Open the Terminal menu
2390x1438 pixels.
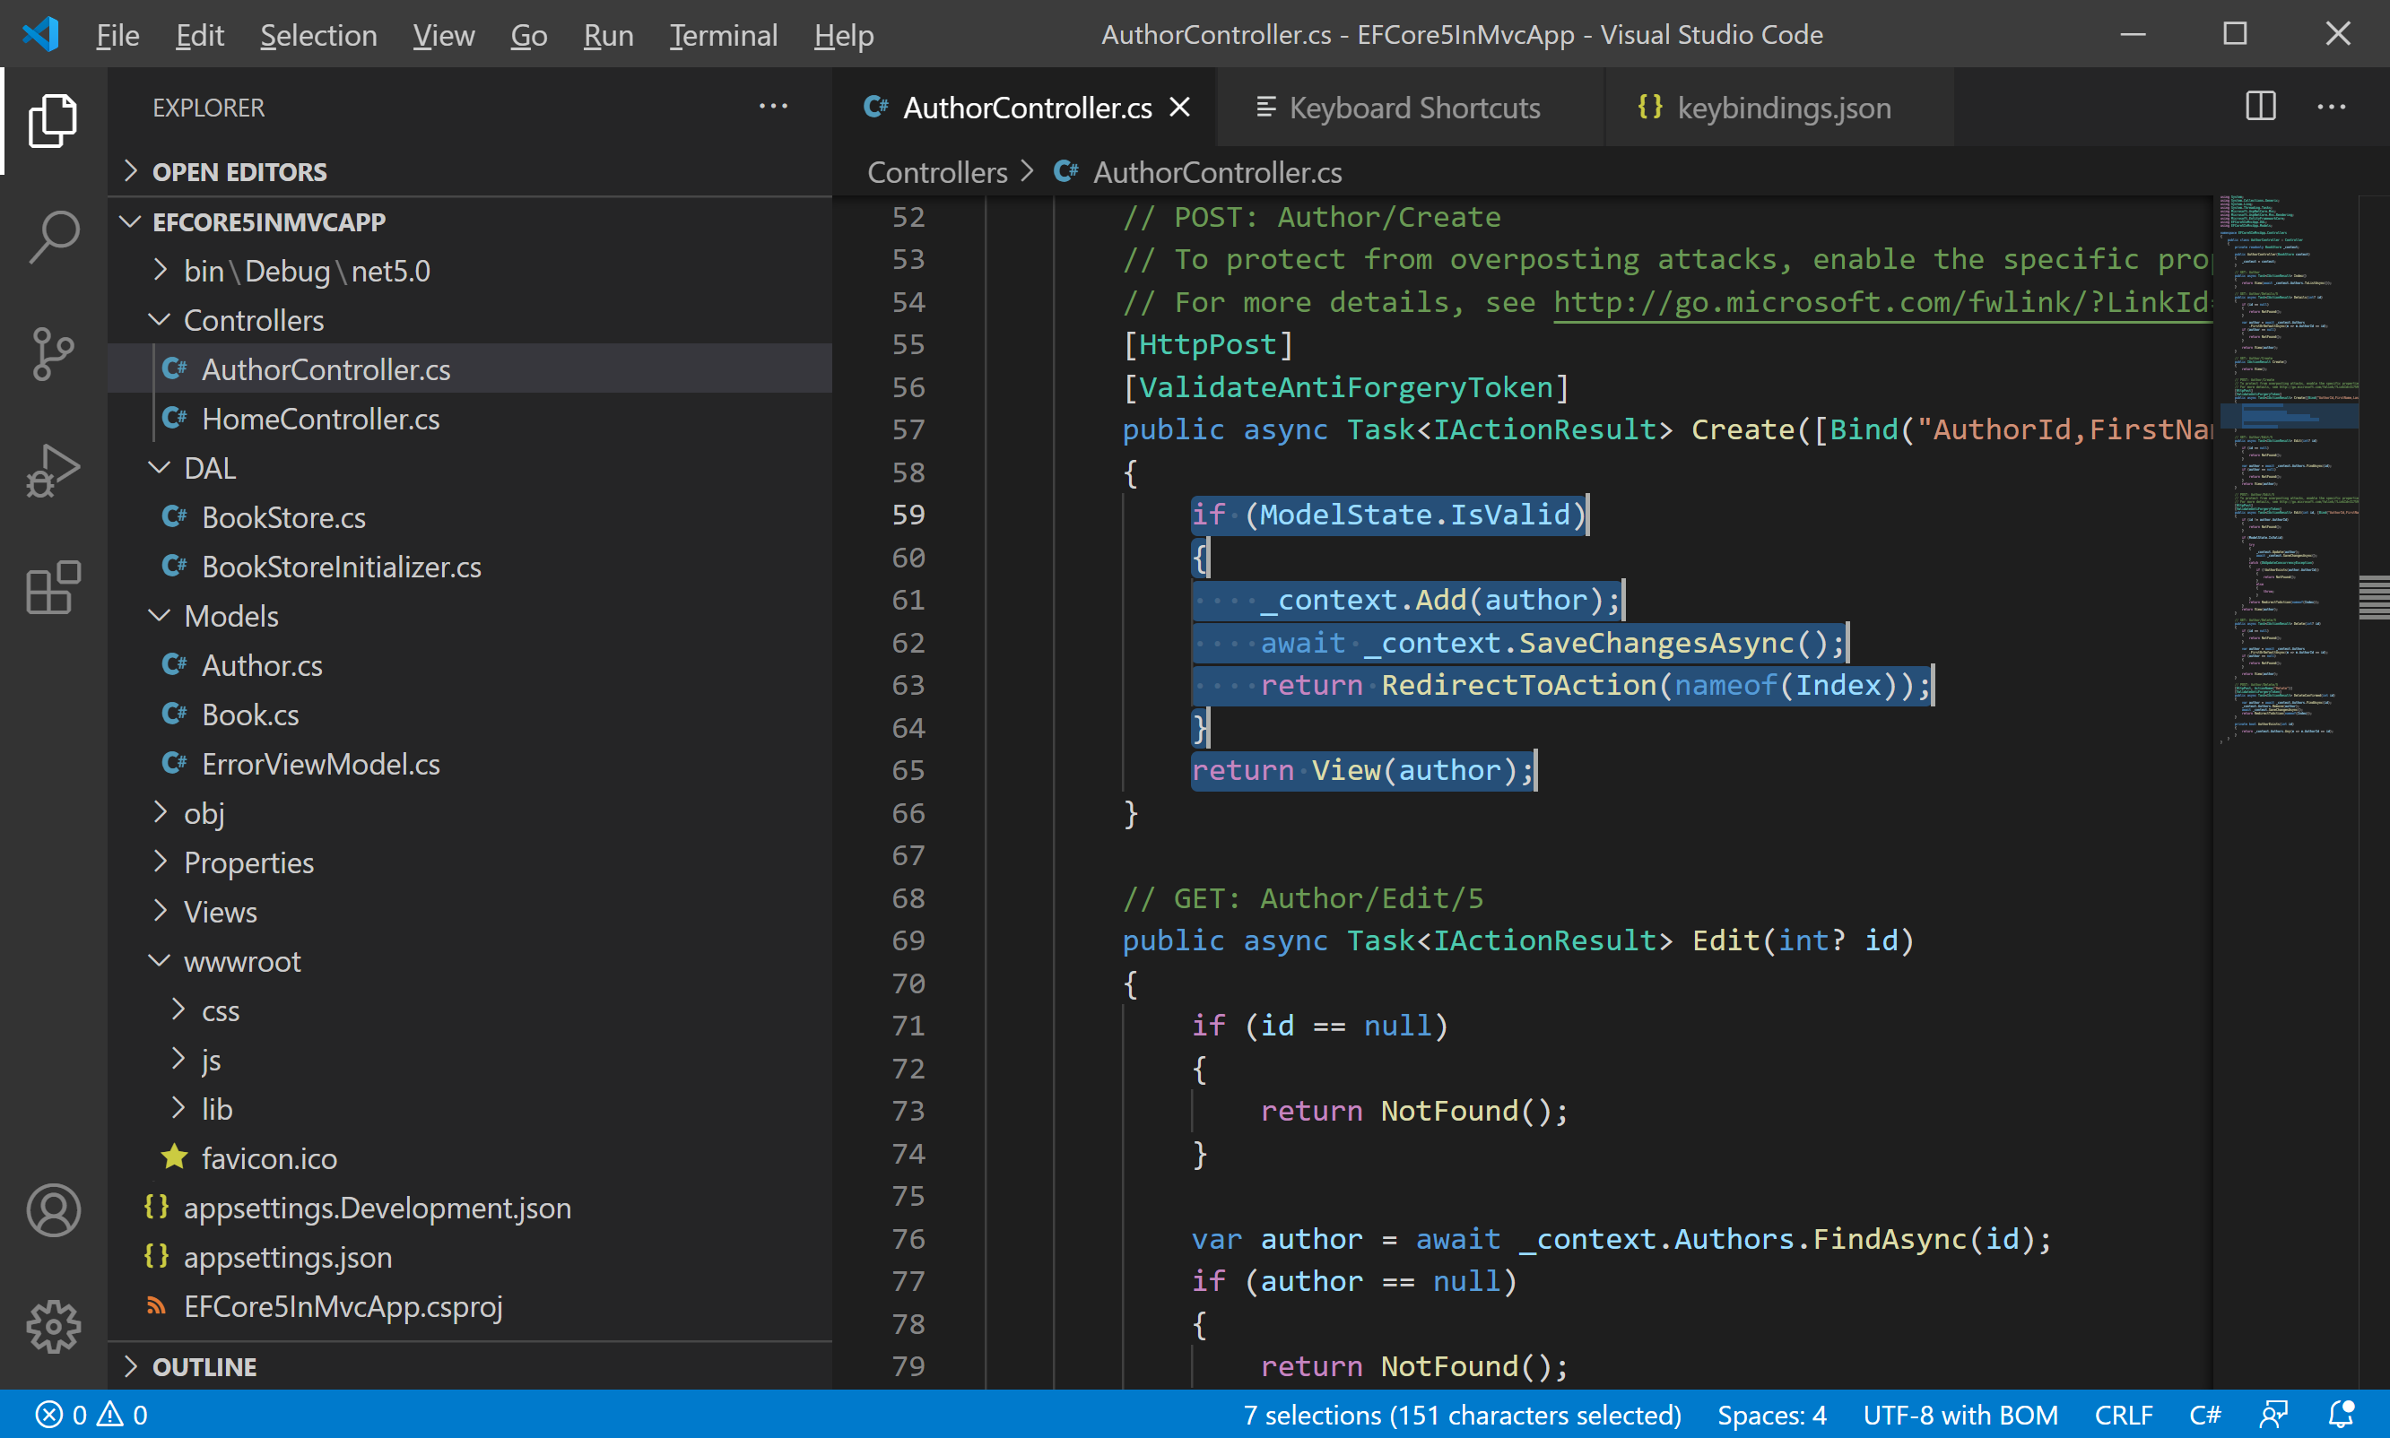click(x=723, y=36)
